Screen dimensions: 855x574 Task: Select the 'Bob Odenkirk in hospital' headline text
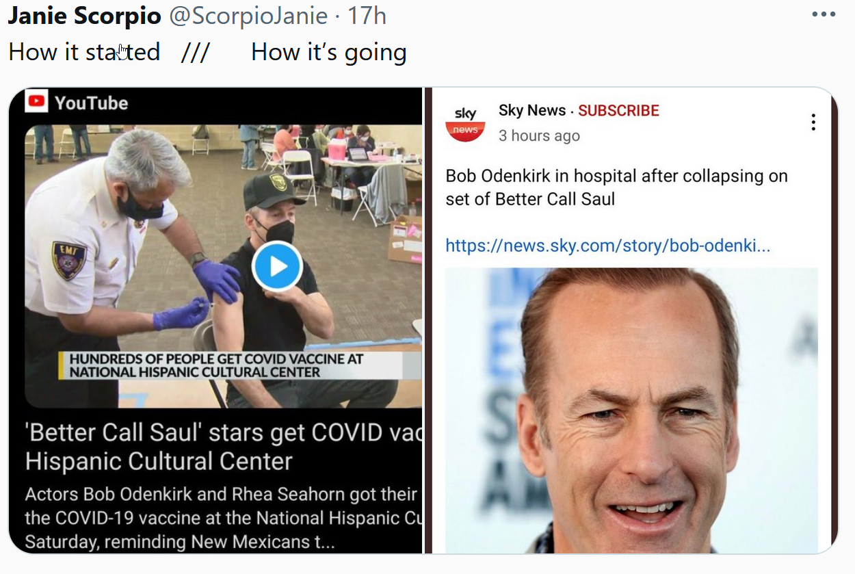coord(616,187)
